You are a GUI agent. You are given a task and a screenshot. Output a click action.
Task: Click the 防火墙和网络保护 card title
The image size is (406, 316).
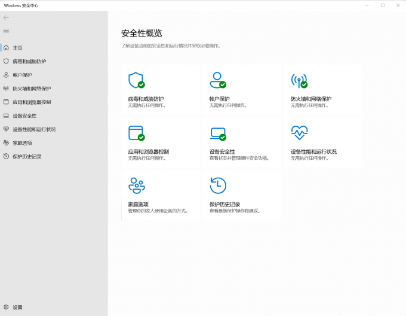pyautogui.click(x=310, y=99)
